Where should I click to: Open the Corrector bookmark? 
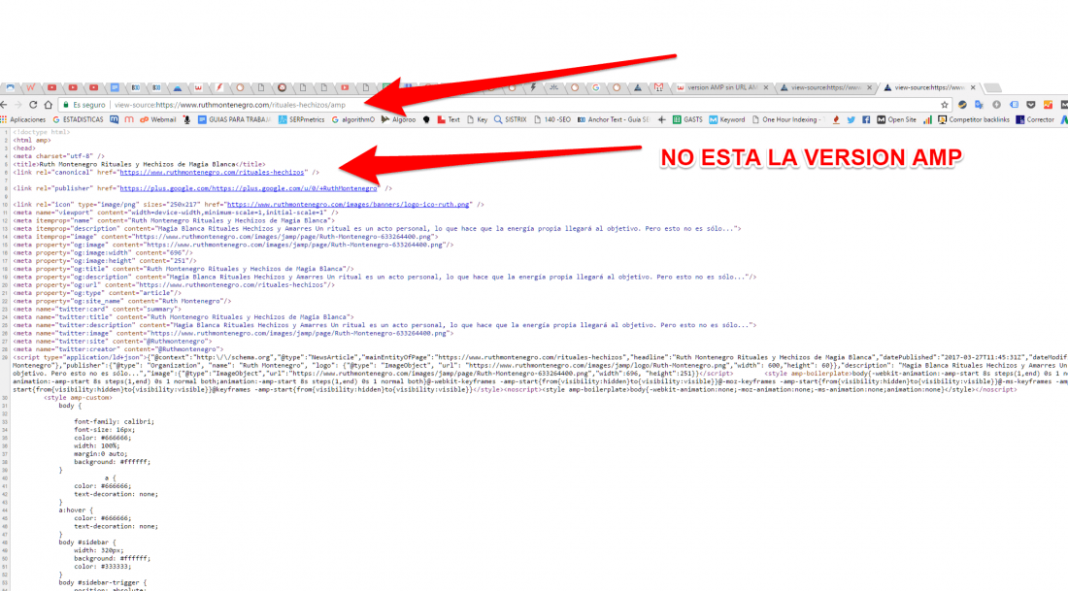[1035, 119]
